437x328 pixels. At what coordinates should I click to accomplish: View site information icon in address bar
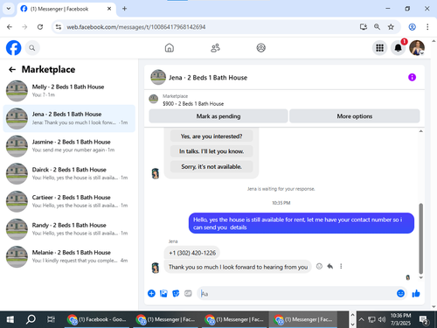tap(59, 27)
